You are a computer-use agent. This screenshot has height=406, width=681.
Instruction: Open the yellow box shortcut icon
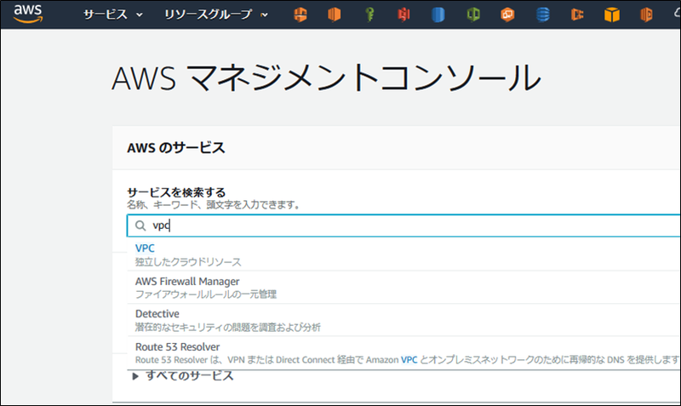tap(612, 14)
